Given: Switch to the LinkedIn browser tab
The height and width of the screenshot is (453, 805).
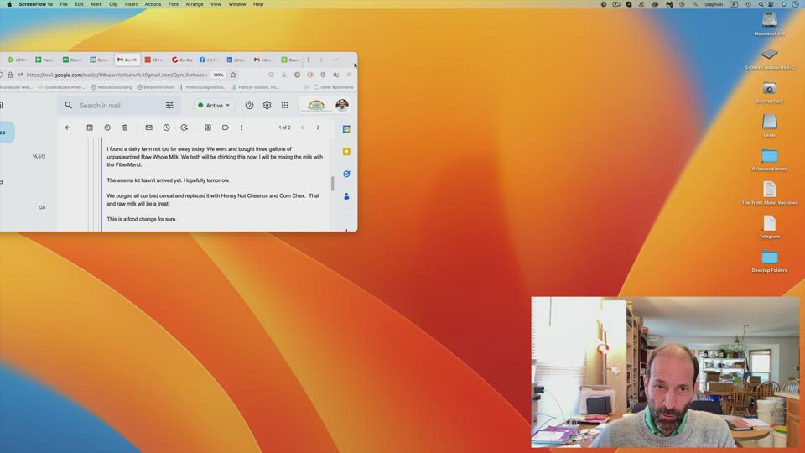Looking at the screenshot, I should (x=237, y=60).
